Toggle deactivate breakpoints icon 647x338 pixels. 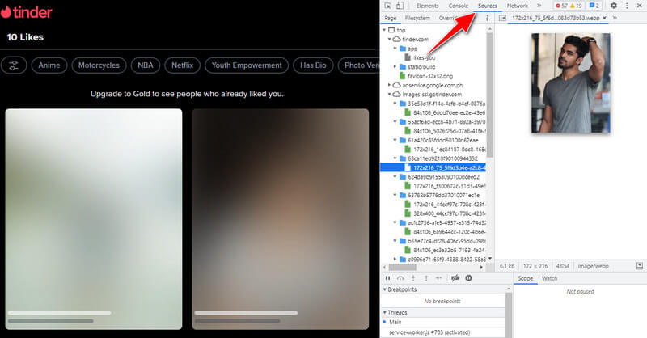tap(455, 277)
